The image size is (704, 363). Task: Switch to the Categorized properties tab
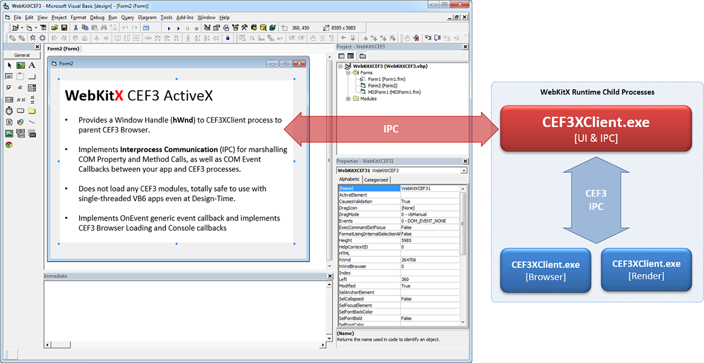click(376, 179)
